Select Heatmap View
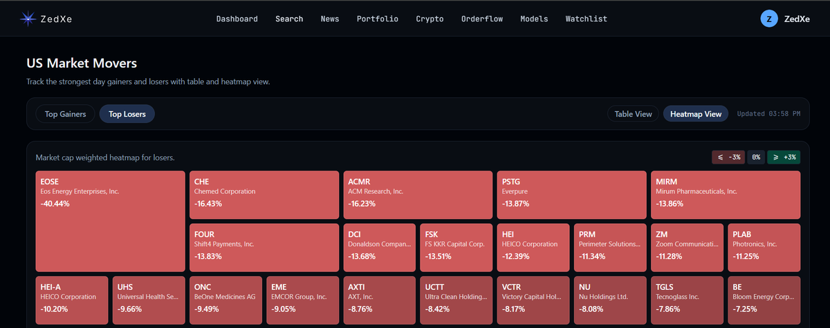The width and height of the screenshot is (830, 328). pyautogui.click(x=695, y=114)
